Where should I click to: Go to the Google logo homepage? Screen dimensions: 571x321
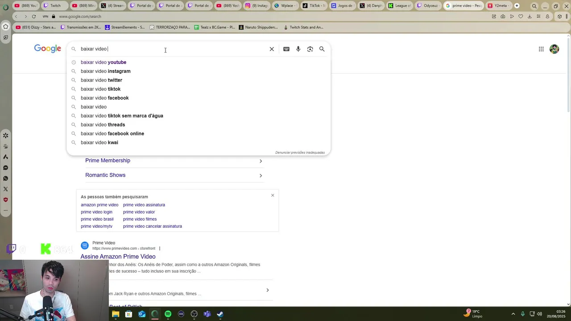pos(48,49)
